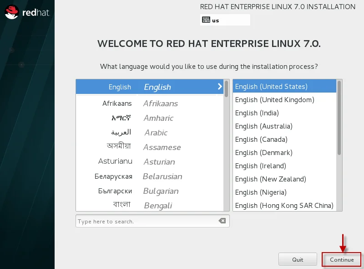Choose English (India) locale
364x269 pixels.
(x=284, y=113)
